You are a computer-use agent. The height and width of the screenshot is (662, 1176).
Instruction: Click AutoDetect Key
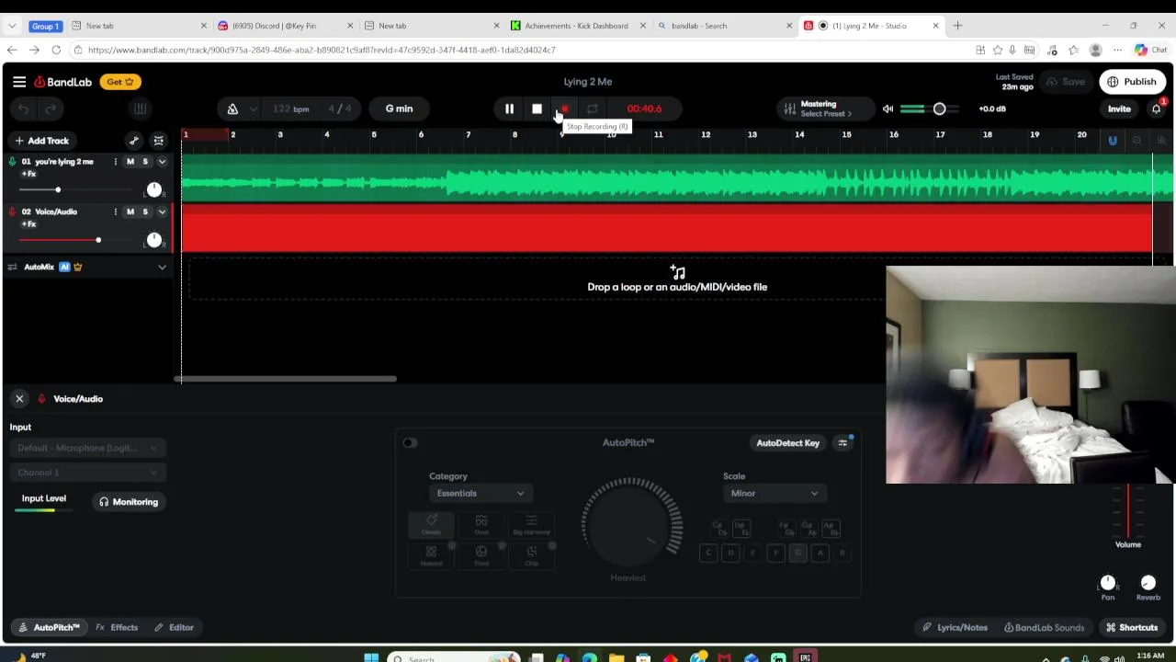point(787,443)
